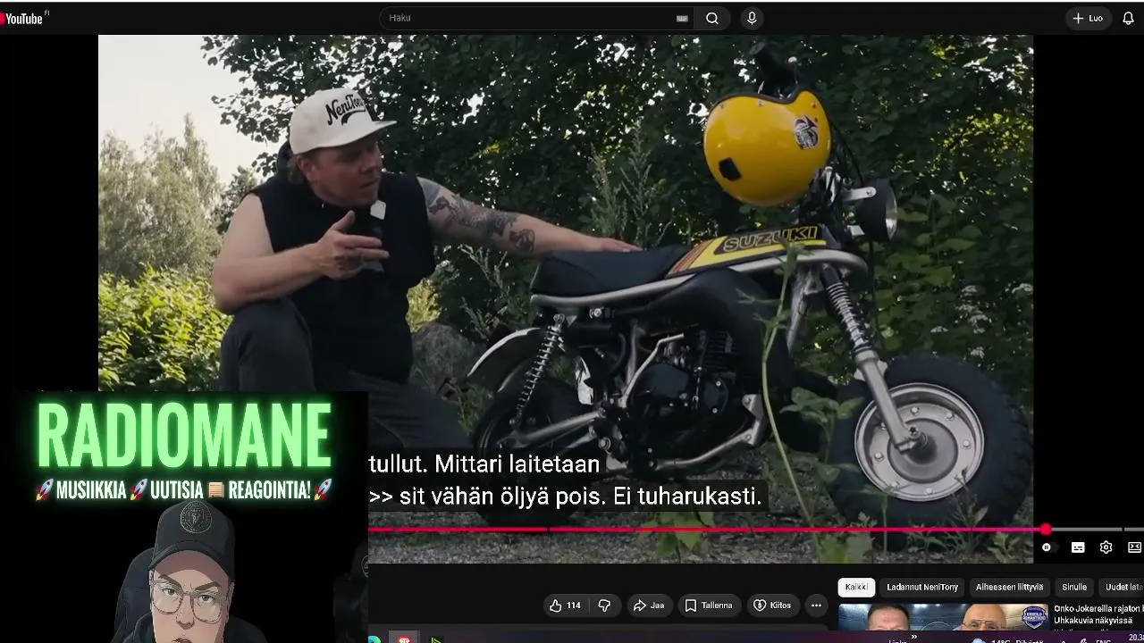Open player settings gear
The width and height of the screenshot is (1144, 643).
click(1106, 547)
